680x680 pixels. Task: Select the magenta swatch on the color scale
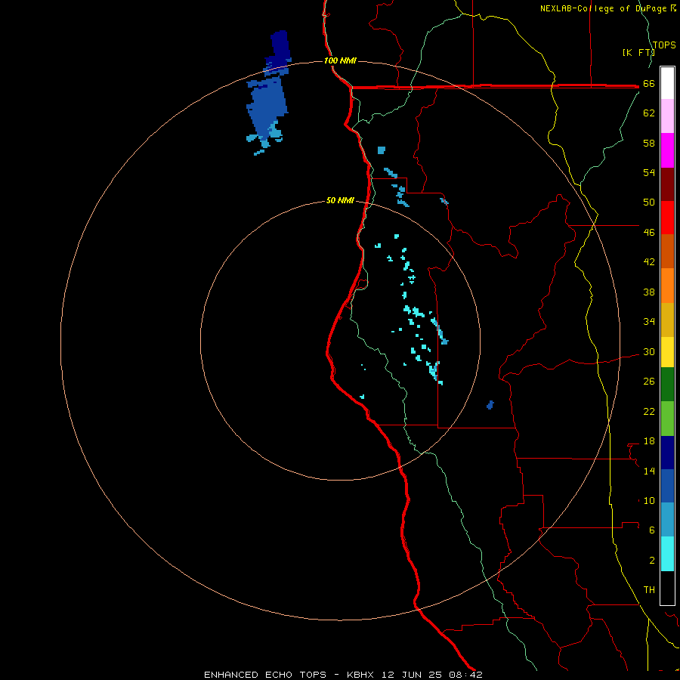(667, 150)
